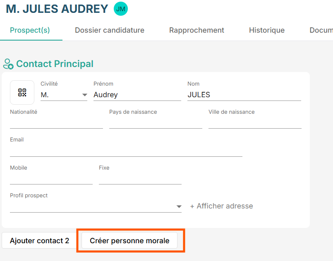Open the Rapprochement tab

tap(196, 30)
